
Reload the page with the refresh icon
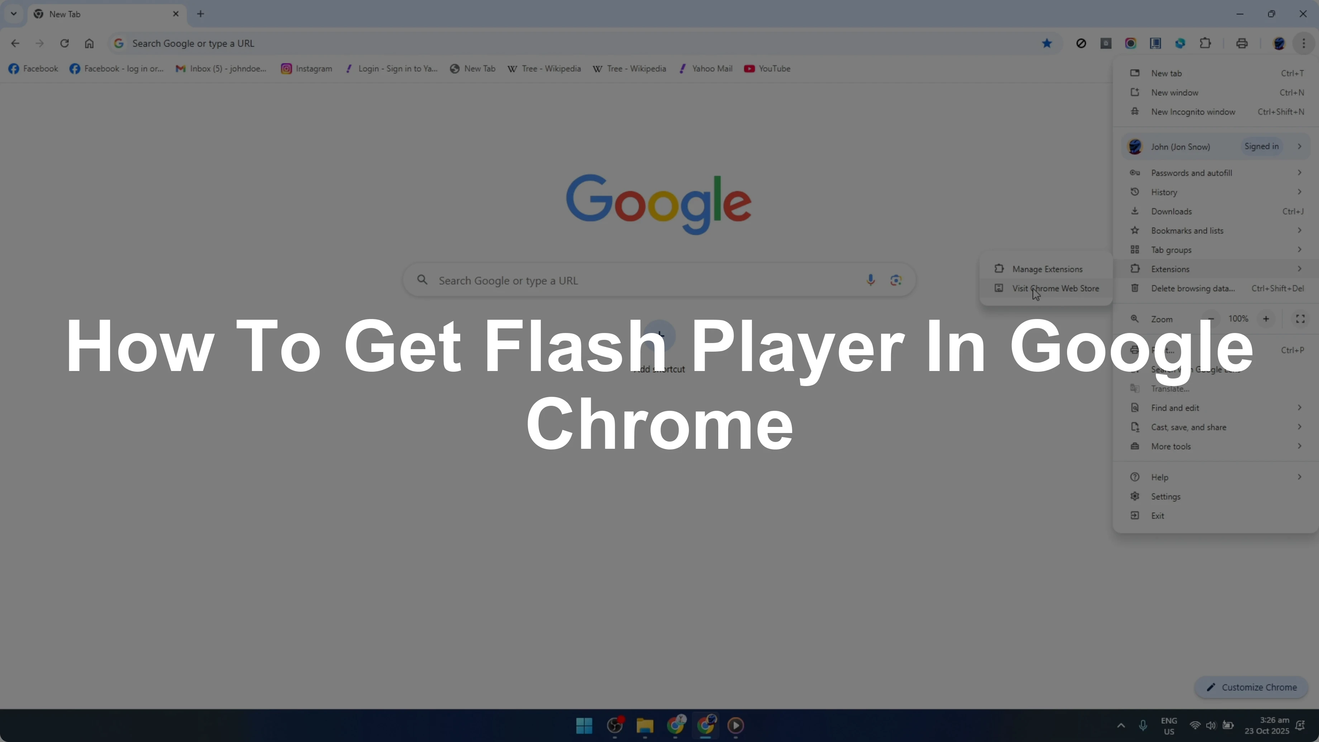(x=65, y=43)
